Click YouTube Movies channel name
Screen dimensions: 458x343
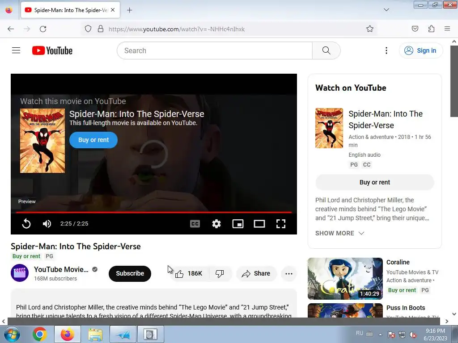click(x=61, y=269)
